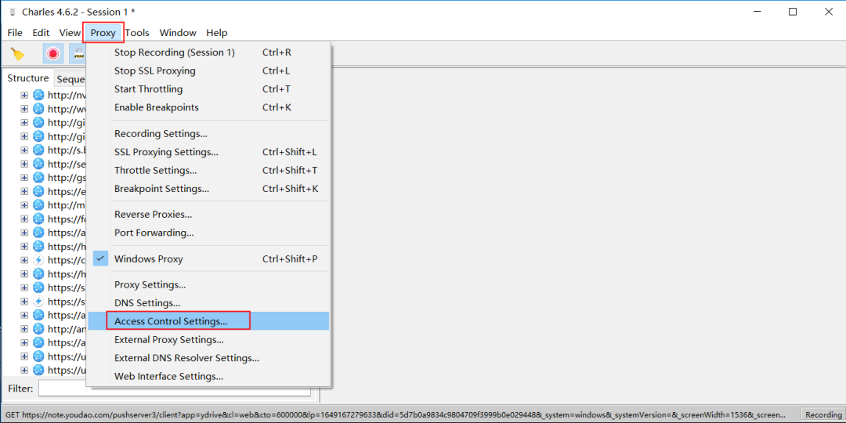
Task: Open the Help menu
Action: click(x=217, y=33)
